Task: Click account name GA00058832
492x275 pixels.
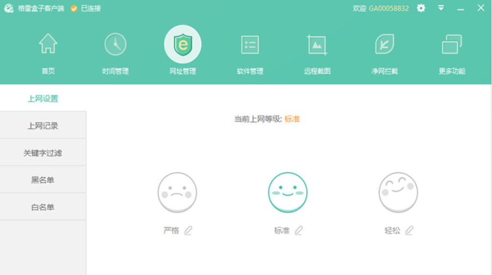Action: 389,8
